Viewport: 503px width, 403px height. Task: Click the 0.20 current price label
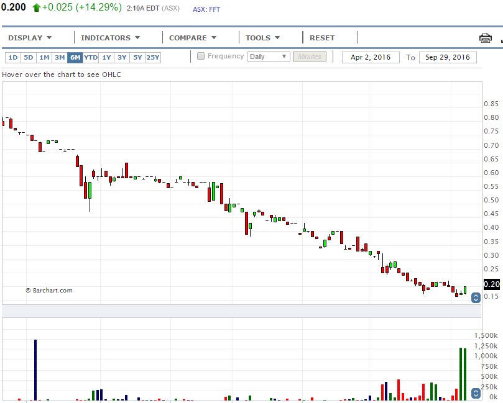[x=491, y=284]
